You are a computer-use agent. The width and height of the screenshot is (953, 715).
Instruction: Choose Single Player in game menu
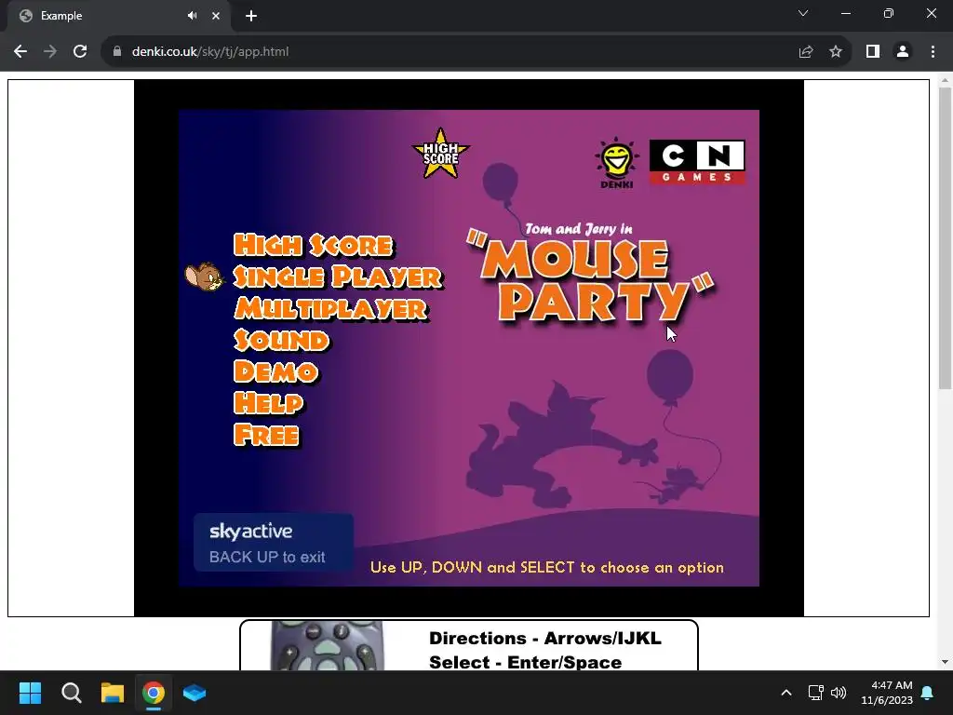(x=338, y=277)
